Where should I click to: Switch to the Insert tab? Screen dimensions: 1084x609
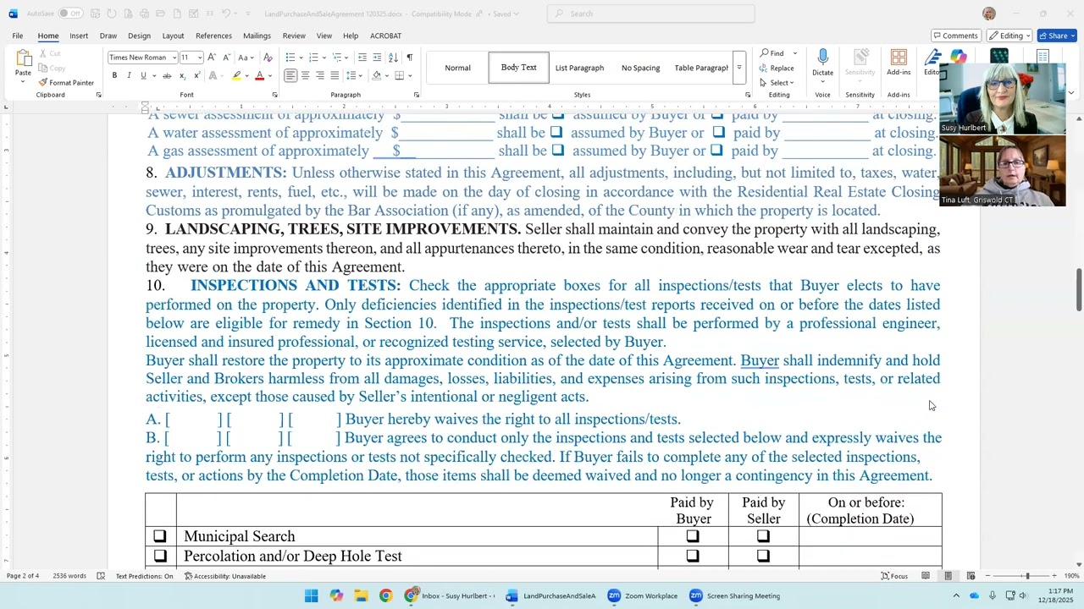tap(79, 36)
